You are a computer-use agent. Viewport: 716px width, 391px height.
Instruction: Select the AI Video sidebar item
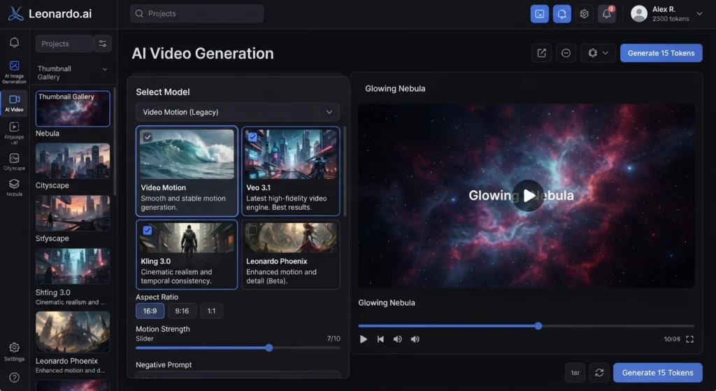[14, 104]
